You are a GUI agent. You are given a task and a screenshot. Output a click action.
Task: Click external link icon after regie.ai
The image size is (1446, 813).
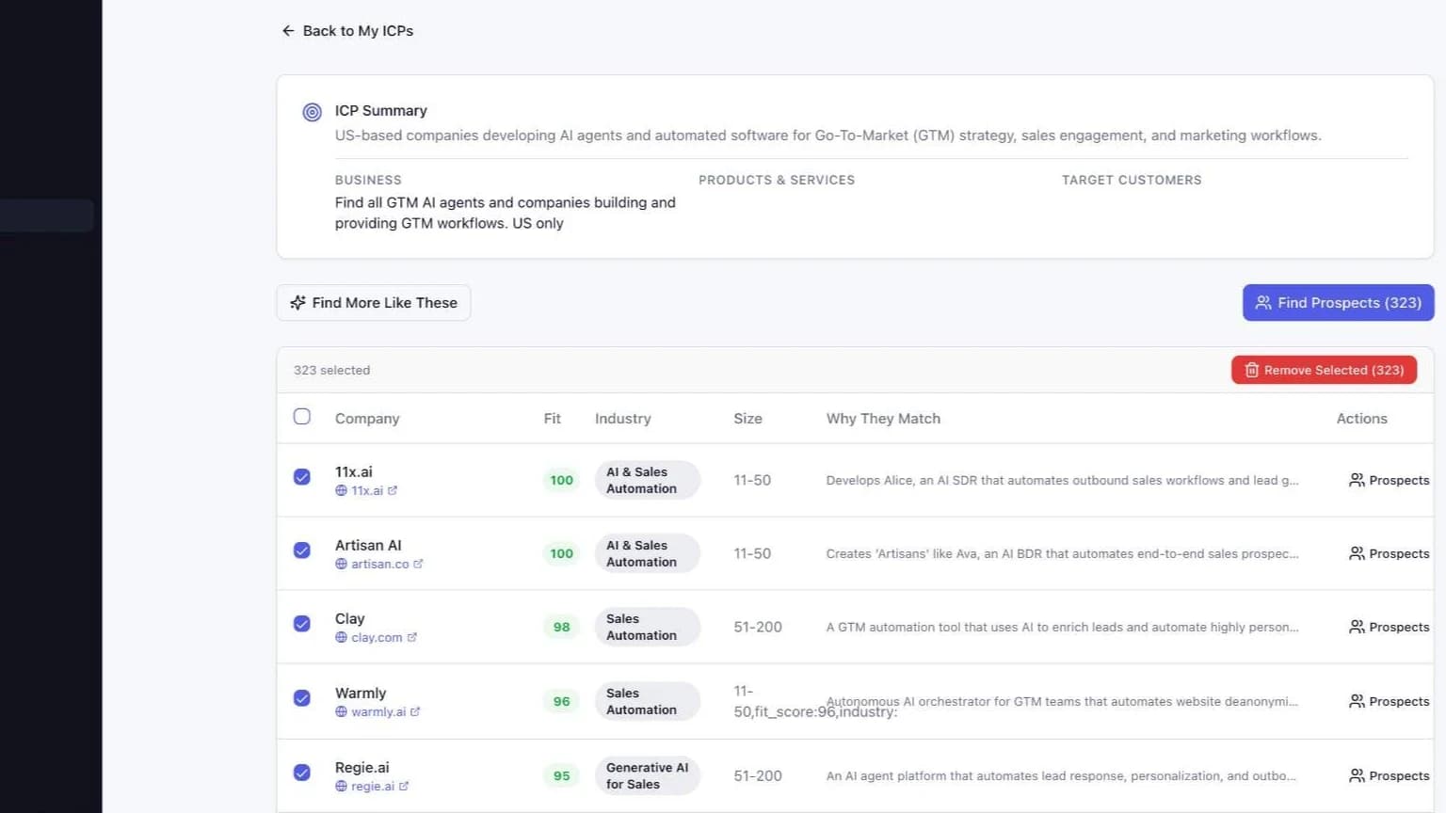[x=404, y=786]
